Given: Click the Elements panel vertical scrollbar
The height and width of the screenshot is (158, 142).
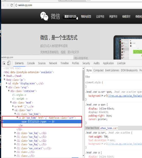Looking at the screenshot, I should [83, 85].
